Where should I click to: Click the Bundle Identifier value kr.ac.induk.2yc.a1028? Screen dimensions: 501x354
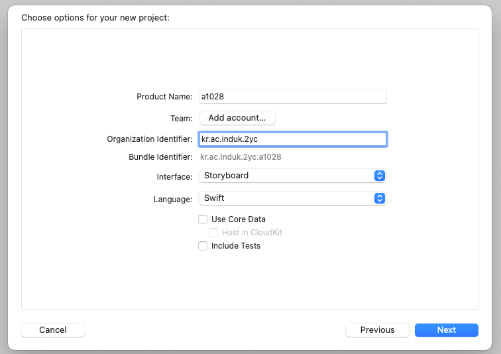pos(241,157)
